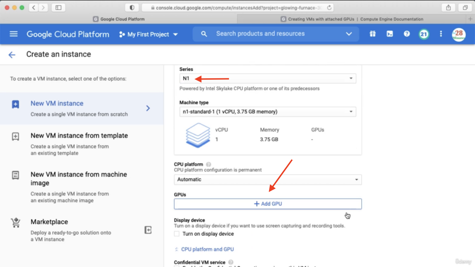Click the New VM instance icon
Image resolution: width=475 pixels, height=267 pixels.
point(15,105)
